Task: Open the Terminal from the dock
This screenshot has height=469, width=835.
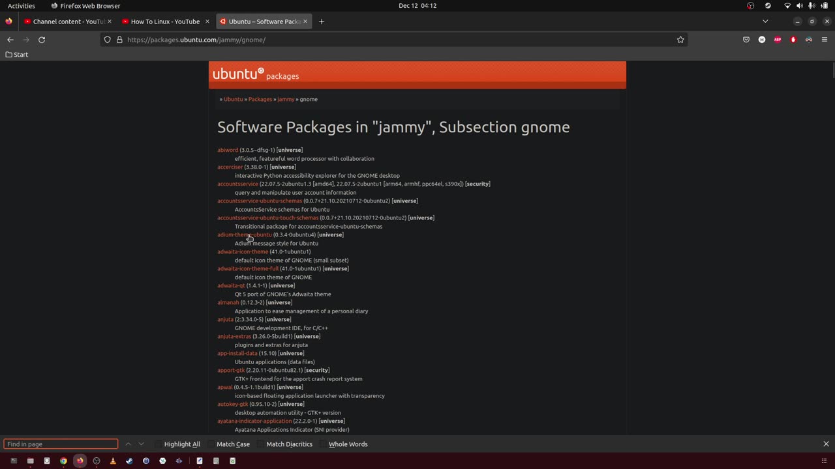Action: point(14,461)
